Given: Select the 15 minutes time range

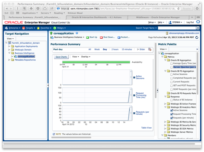Looking at the screenshot, I should click(x=127, y=49).
